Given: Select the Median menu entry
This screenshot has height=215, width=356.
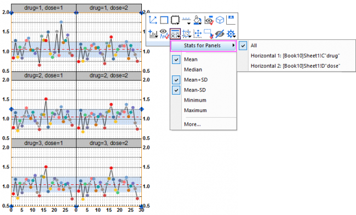Looking at the screenshot, I should click(193, 69).
